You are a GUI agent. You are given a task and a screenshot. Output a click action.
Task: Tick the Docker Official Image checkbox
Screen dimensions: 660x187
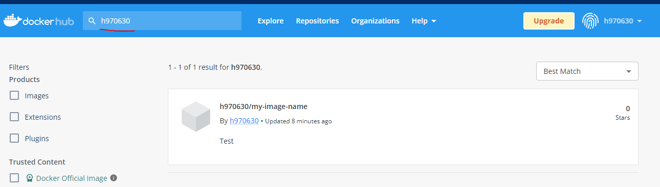(x=14, y=178)
